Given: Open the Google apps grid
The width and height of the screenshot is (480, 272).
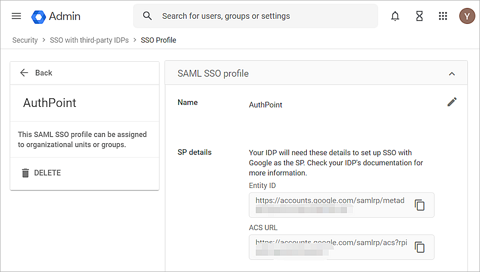Looking at the screenshot, I should coord(443,16).
